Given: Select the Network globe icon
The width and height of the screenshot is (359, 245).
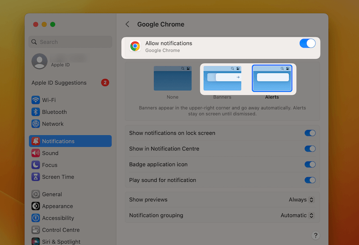Looking at the screenshot, I should 35,124.
